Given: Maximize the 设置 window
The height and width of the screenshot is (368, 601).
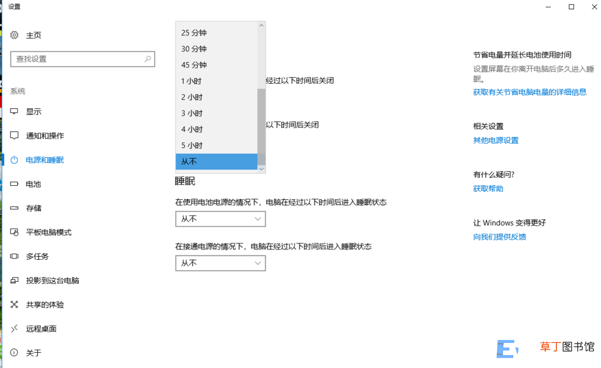Looking at the screenshot, I should click(571, 7).
